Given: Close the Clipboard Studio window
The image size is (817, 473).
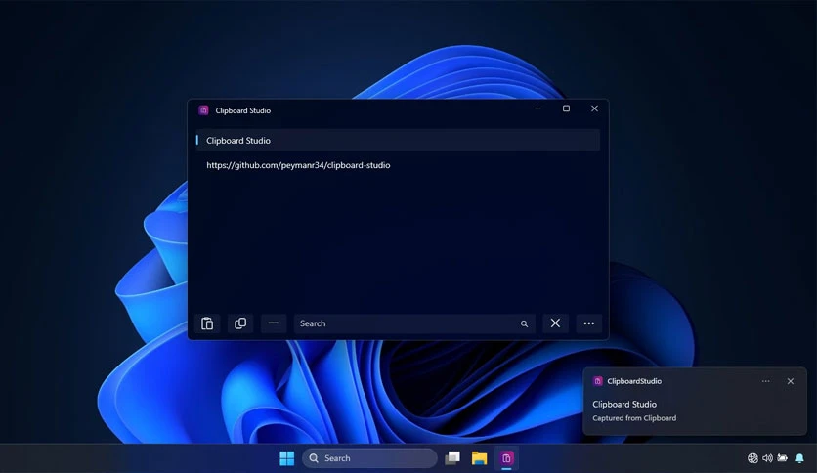Looking at the screenshot, I should point(594,108).
